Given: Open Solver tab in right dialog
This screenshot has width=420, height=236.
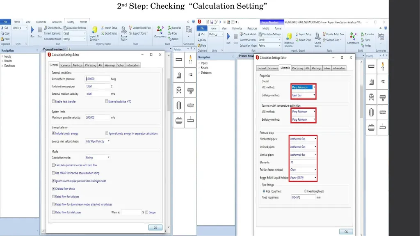Looking at the screenshot, I should click(327, 68).
